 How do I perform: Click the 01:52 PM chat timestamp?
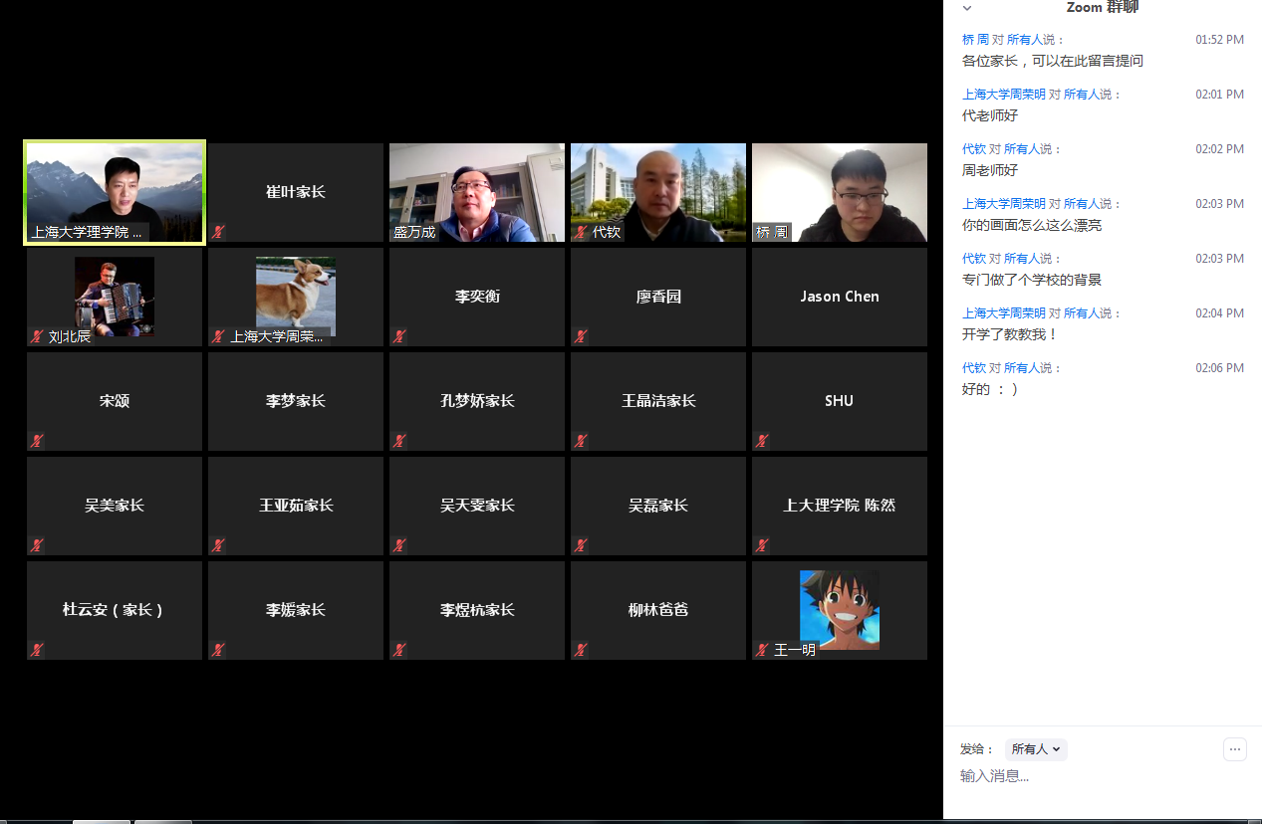pyautogui.click(x=1220, y=40)
